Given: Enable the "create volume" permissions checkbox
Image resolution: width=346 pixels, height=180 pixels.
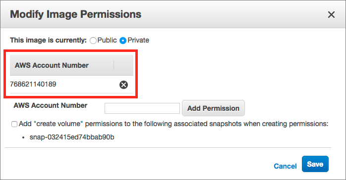Looking at the screenshot, I should pyautogui.click(x=14, y=124).
